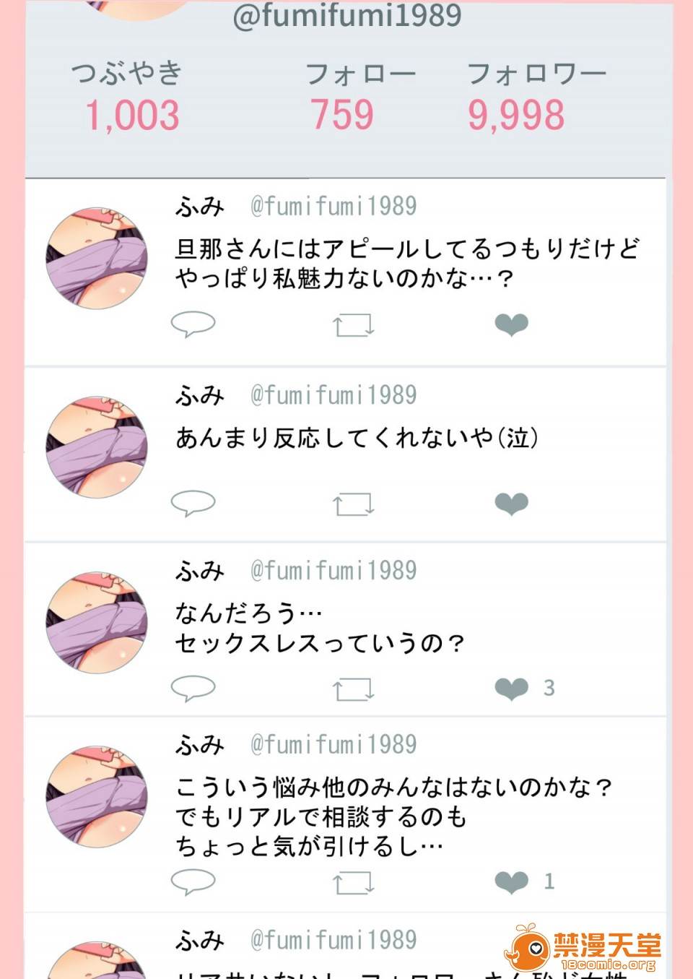Like the なんだろう post with 3 likes

(512, 689)
